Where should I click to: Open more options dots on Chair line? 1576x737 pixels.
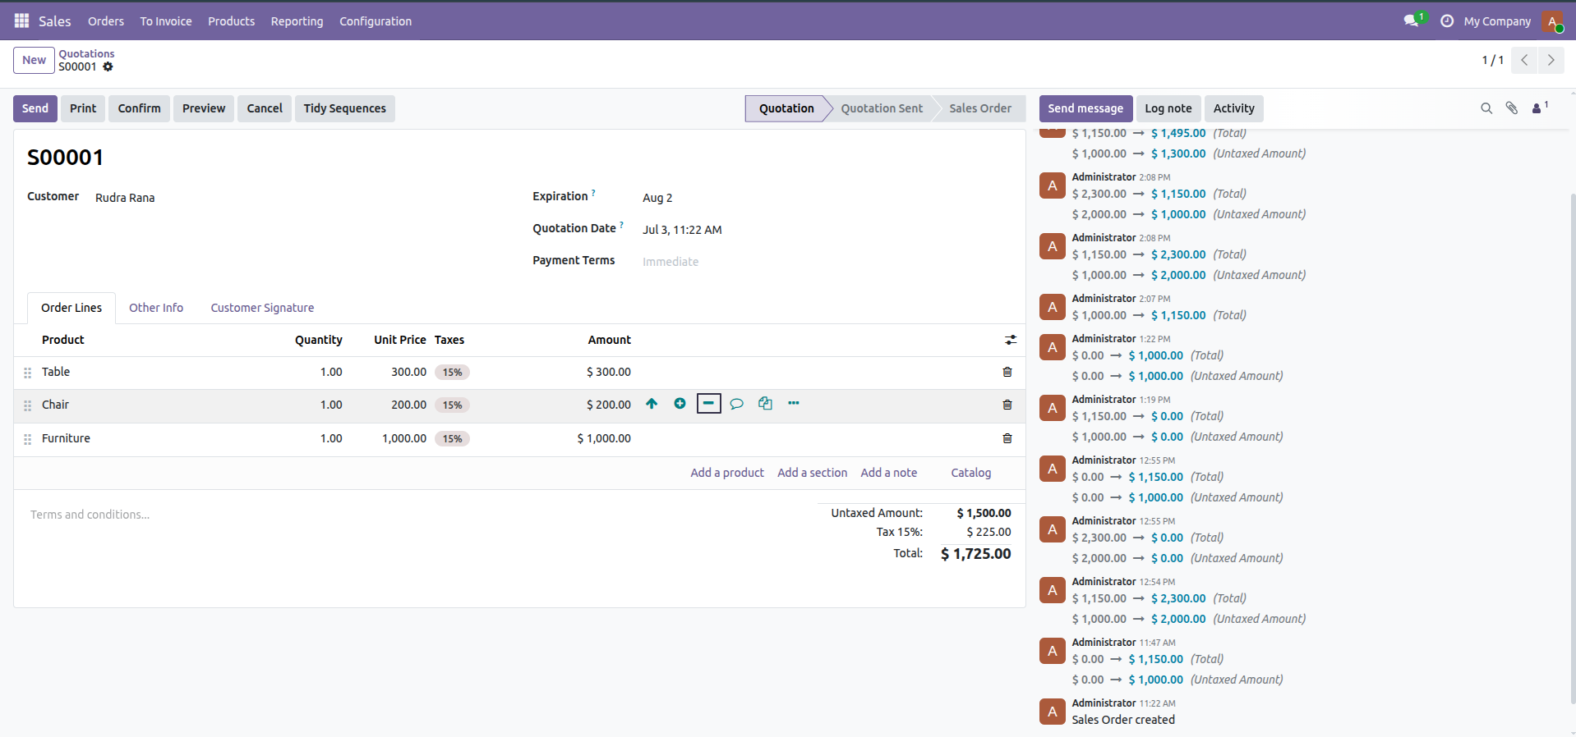[x=794, y=403]
